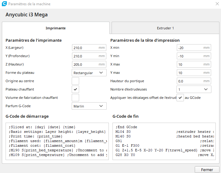Viewport: 221px width, 173px height.
Task: Click the X (Largeur) input field
Action: (x=85, y=48)
